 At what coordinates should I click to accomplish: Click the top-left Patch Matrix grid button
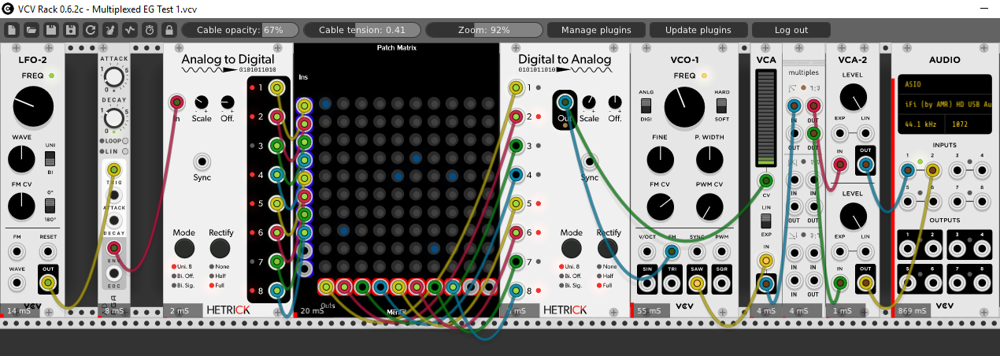(x=325, y=103)
